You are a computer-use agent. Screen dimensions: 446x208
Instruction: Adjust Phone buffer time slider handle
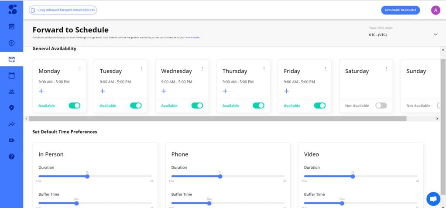pyautogui.click(x=209, y=203)
